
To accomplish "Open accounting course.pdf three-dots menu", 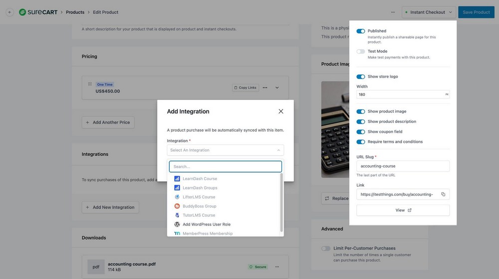I will [277, 267].
